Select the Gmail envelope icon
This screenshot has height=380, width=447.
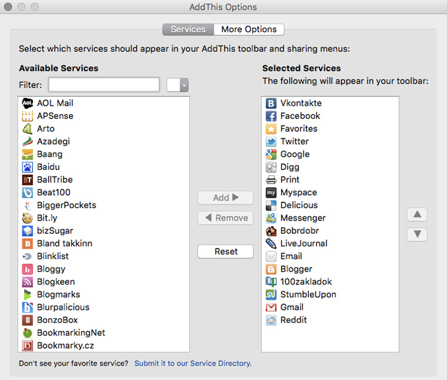[x=271, y=307]
